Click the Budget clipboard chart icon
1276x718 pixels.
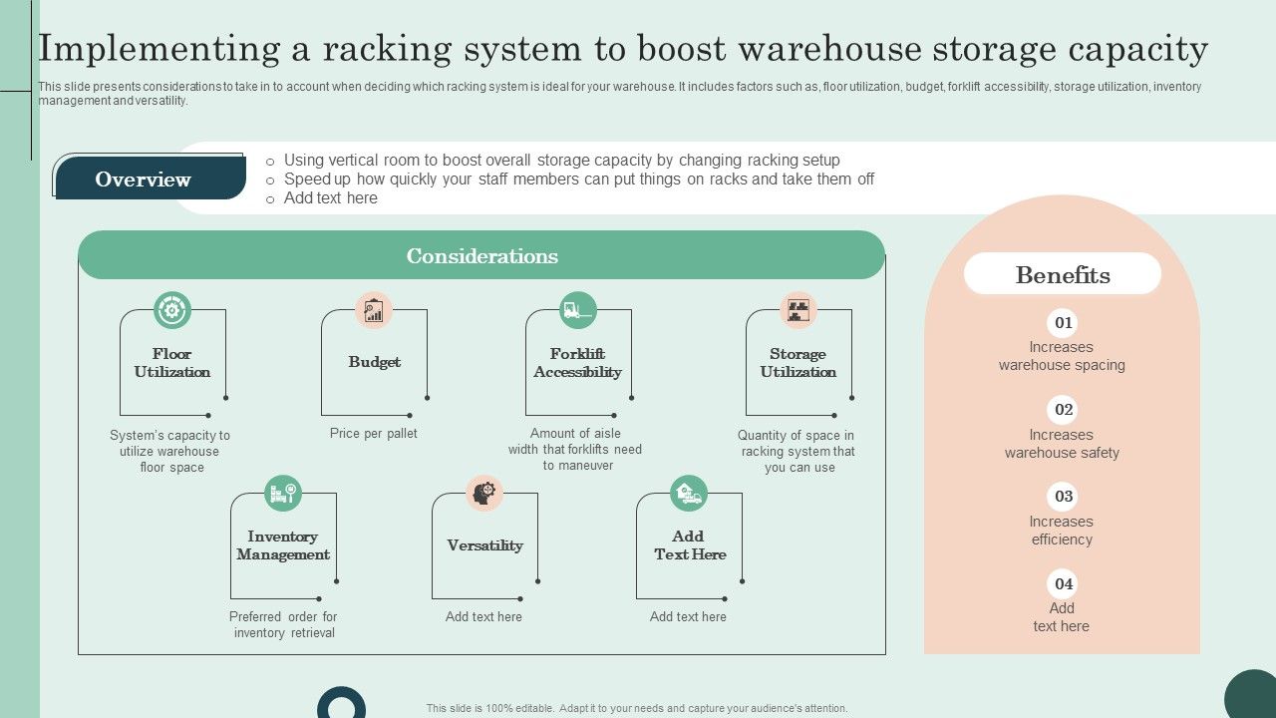[x=374, y=310]
